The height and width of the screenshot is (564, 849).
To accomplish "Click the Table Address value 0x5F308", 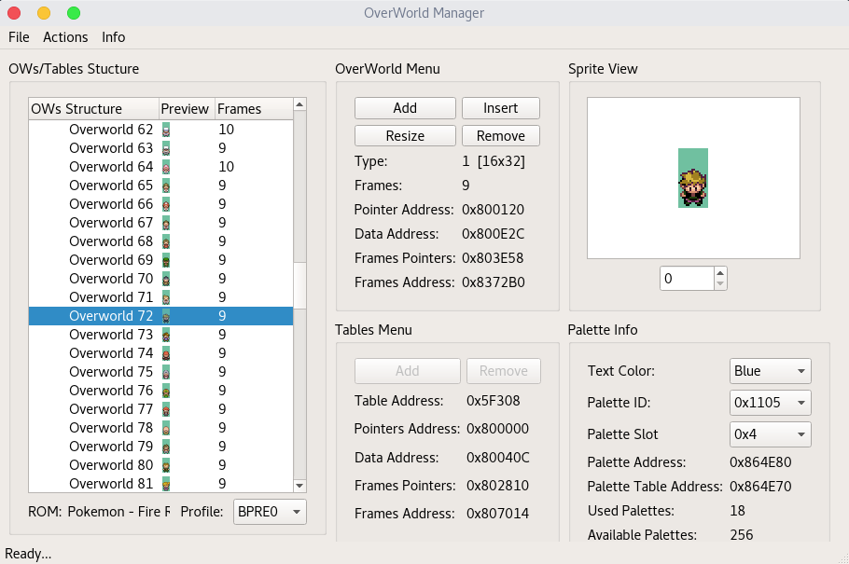I will click(x=493, y=401).
